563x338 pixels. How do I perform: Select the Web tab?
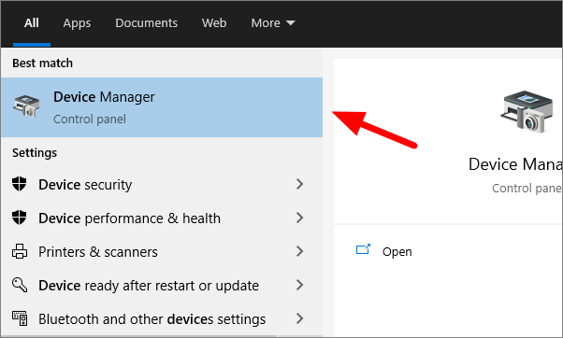click(214, 23)
